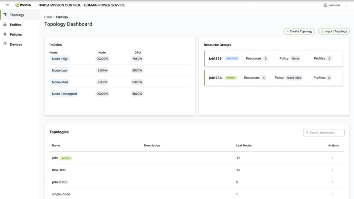The image size is (354, 199).
Task: Click the Import Topology button
Action: click(x=334, y=31)
